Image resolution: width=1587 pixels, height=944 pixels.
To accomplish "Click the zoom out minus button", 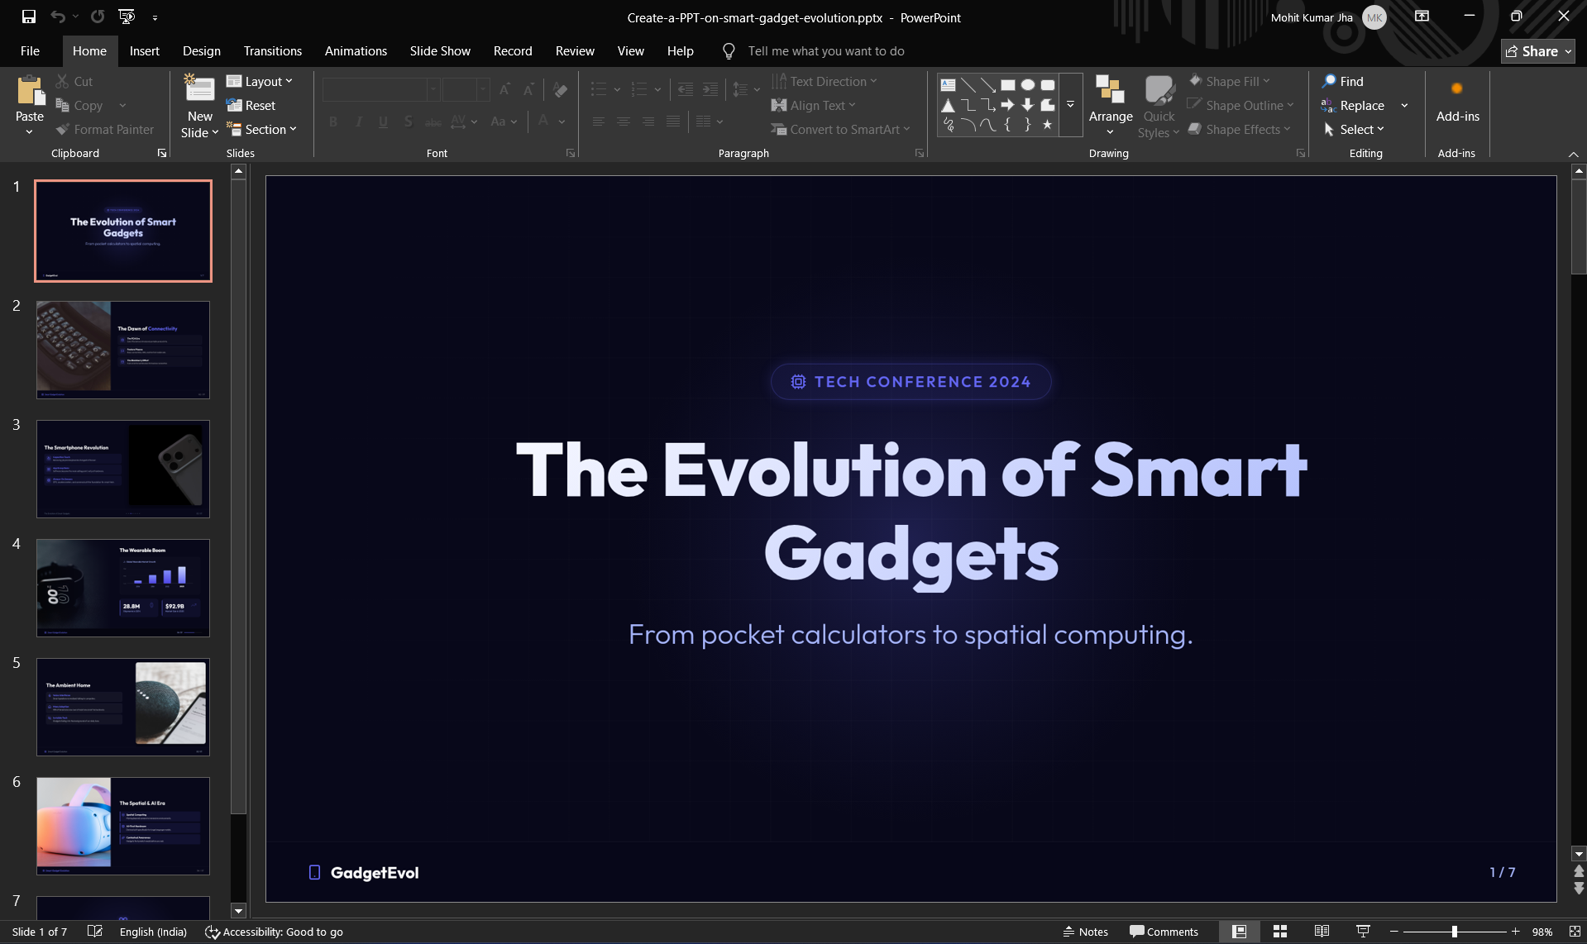I will [1394, 932].
